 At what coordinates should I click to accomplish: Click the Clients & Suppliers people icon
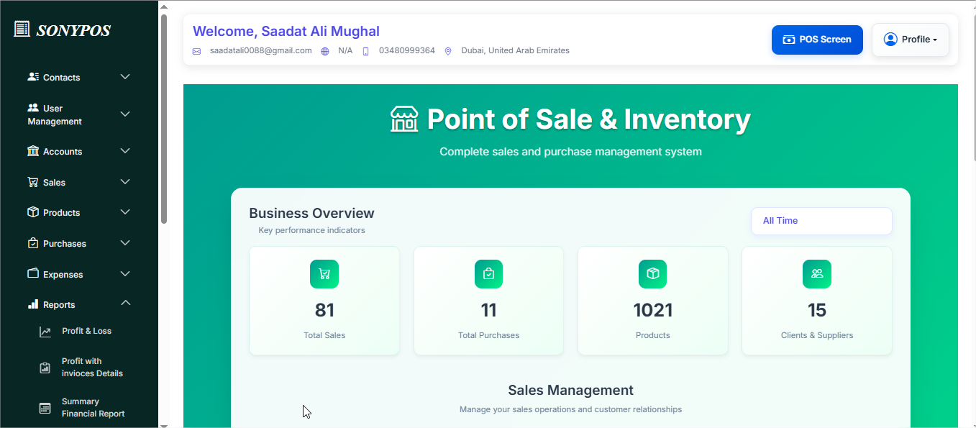tap(816, 274)
